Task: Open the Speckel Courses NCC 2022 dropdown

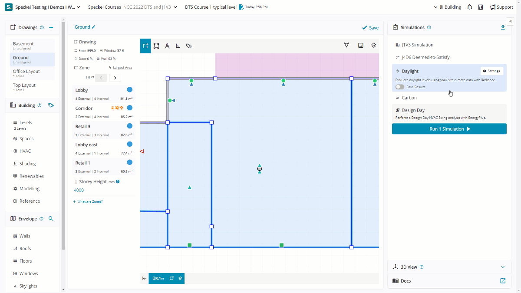Action: (x=133, y=7)
